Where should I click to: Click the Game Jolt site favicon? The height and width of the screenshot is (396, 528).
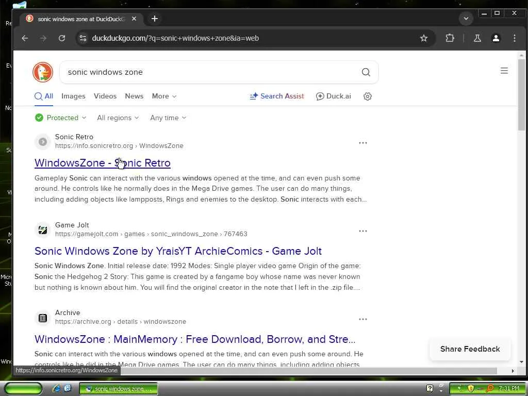point(43,230)
